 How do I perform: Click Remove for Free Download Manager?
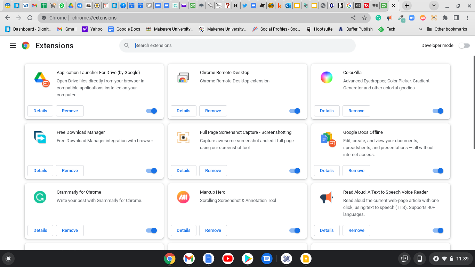(x=70, y=171)
